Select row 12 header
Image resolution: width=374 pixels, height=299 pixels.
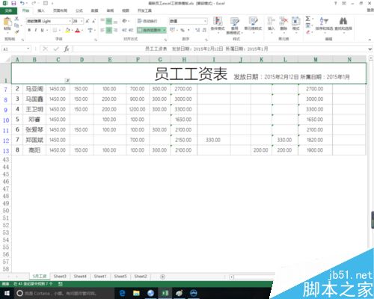pos(6,141)
